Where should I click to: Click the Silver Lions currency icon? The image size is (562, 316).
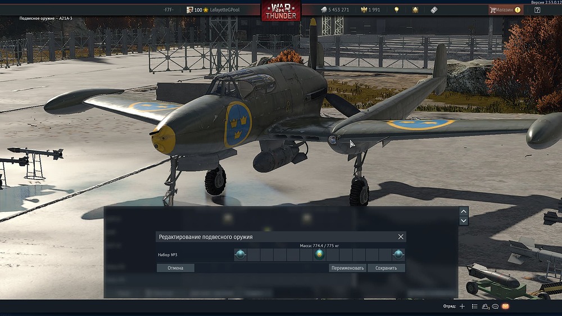click(324, 10)
